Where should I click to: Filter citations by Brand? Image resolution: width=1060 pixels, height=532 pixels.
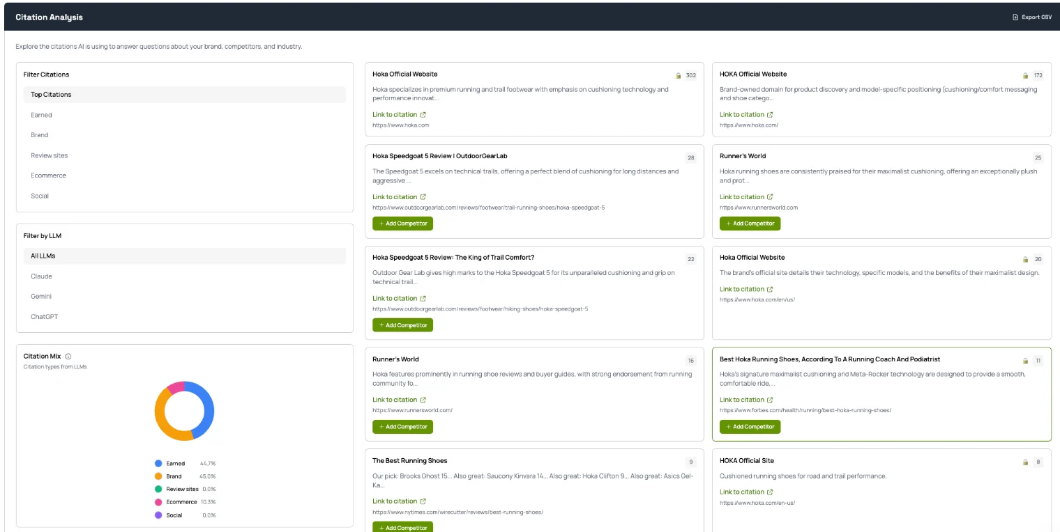tap(184, 135)
